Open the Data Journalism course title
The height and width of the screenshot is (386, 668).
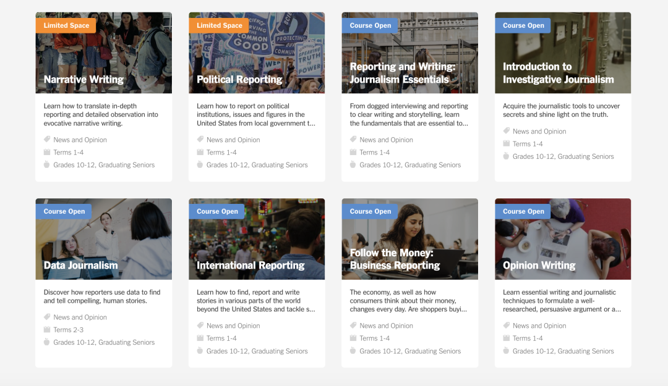(x=80, y=266)
